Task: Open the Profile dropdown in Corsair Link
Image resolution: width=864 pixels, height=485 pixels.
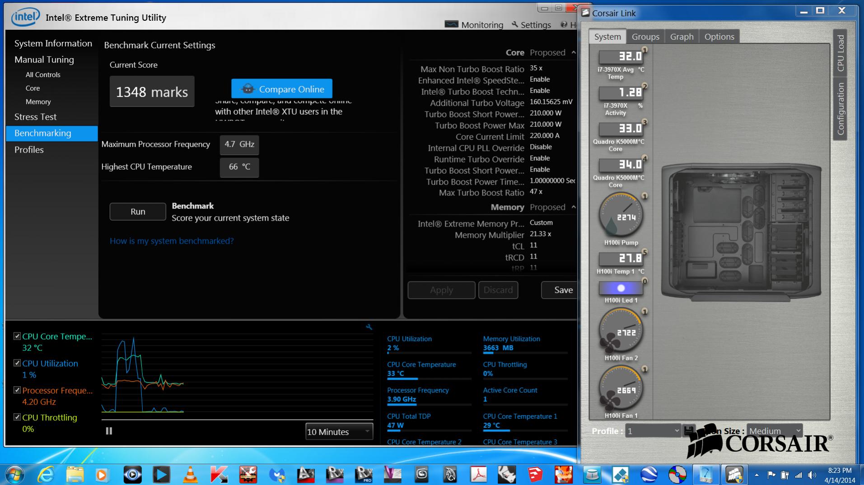Action: click(x=653, y=431)
